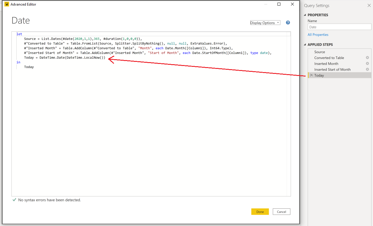Image resolution: width=373 pixels, height=226 pixels.
Task: Click "Start of Month" string in code
Action: pos(163,53)
